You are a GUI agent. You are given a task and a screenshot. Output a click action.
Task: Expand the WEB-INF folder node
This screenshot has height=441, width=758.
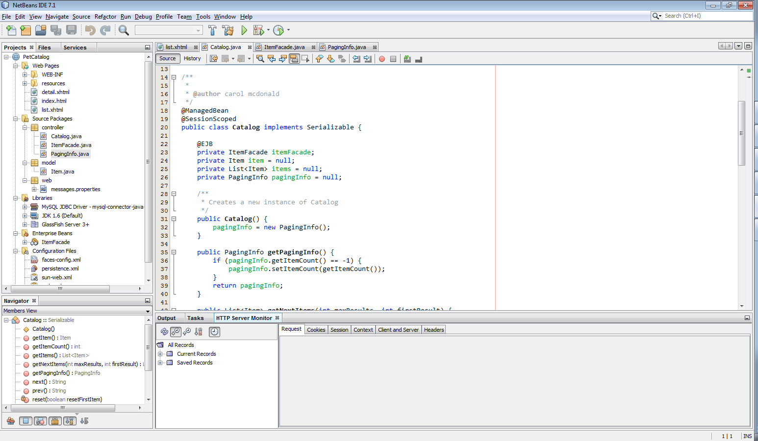(25, 74)
